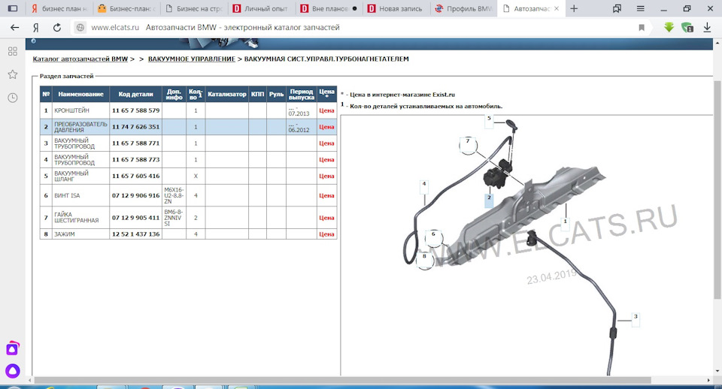Select part code 12 52 1 437 136

pos(136,234)
